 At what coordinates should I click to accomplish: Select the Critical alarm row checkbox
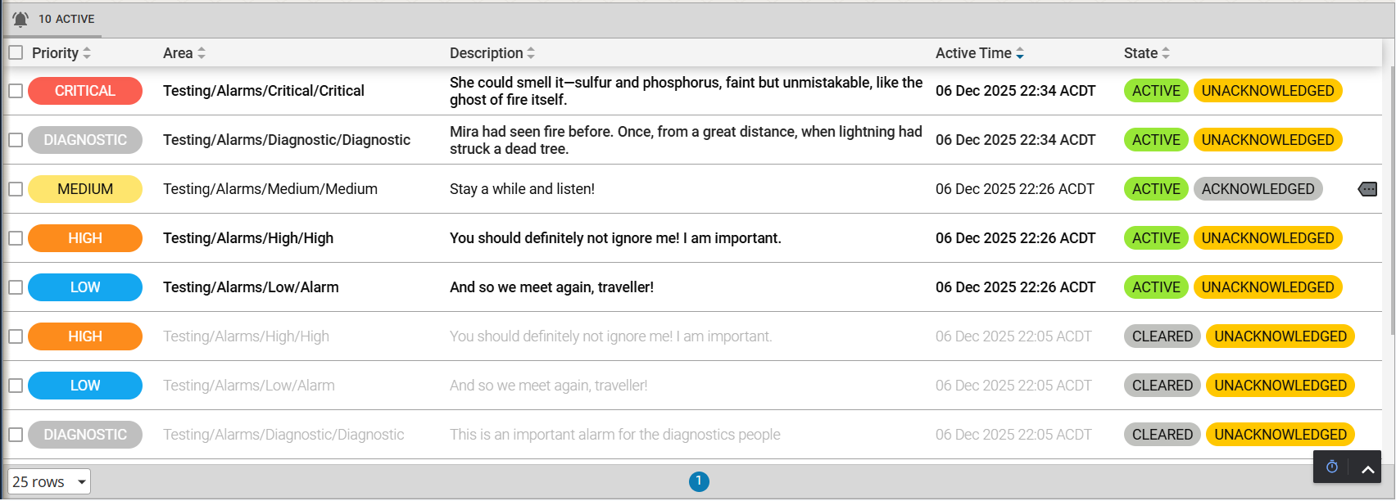tap(16, 91)
